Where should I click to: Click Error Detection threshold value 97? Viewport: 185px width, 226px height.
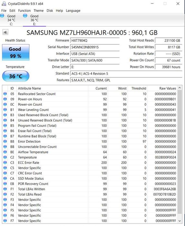(x=144, y=141)
